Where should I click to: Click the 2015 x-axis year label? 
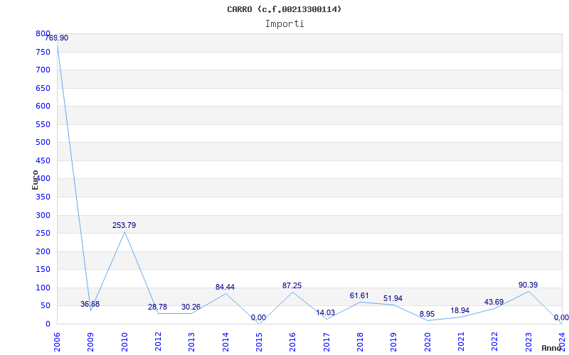point(259,342)
